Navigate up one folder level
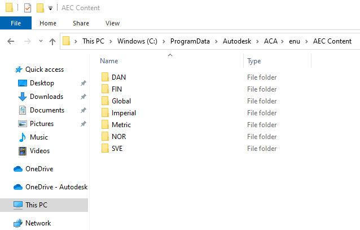The image size is (360, 230). click(52, 41)
